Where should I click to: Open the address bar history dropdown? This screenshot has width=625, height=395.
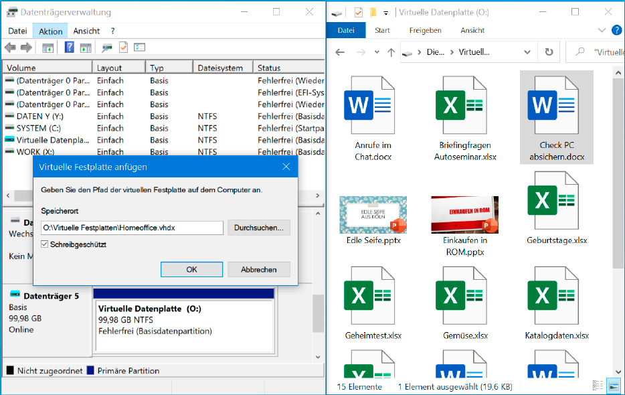coord(527,52)
